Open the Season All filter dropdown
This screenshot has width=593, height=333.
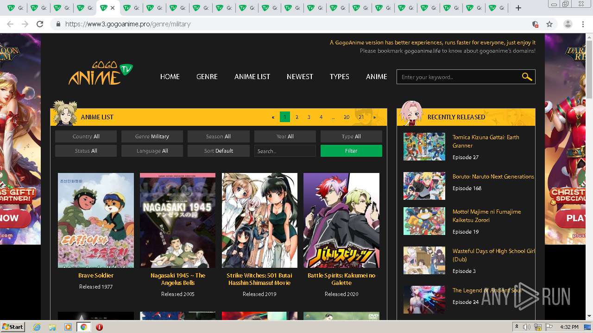pos(218,136)
